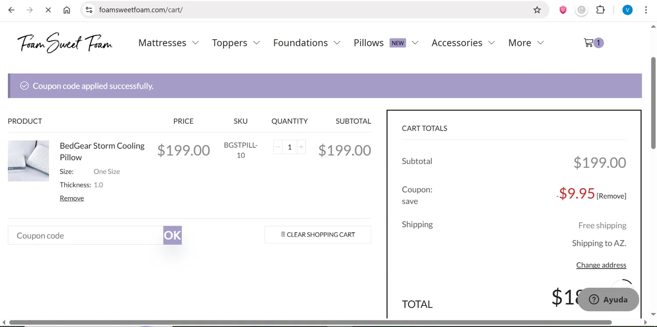Click the vertical page scrollbar
The height and width of the screenshot is (327, 657).
point(653,103)
